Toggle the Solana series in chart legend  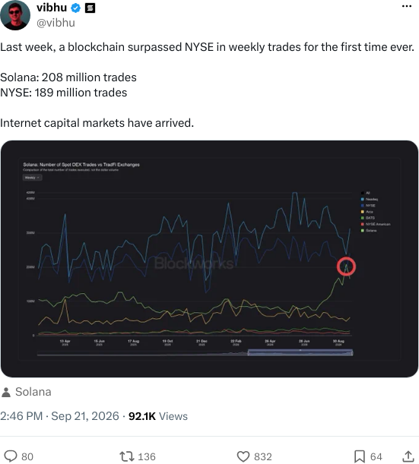[369, 230]
